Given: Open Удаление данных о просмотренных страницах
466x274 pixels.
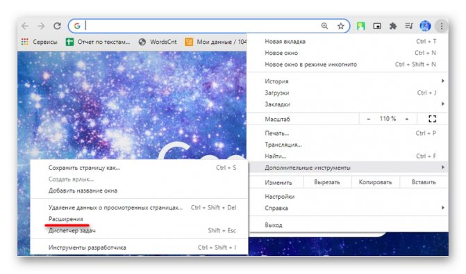Looking at the screenshot, I should click(x=139, y=208).
